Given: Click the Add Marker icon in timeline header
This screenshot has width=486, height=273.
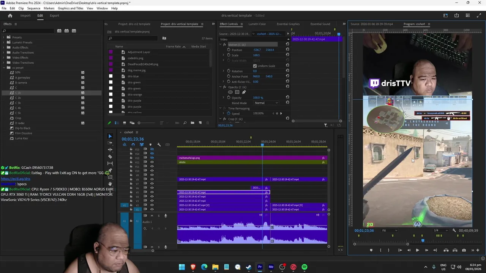Looking at the screenshot, I should click(150, 144).
